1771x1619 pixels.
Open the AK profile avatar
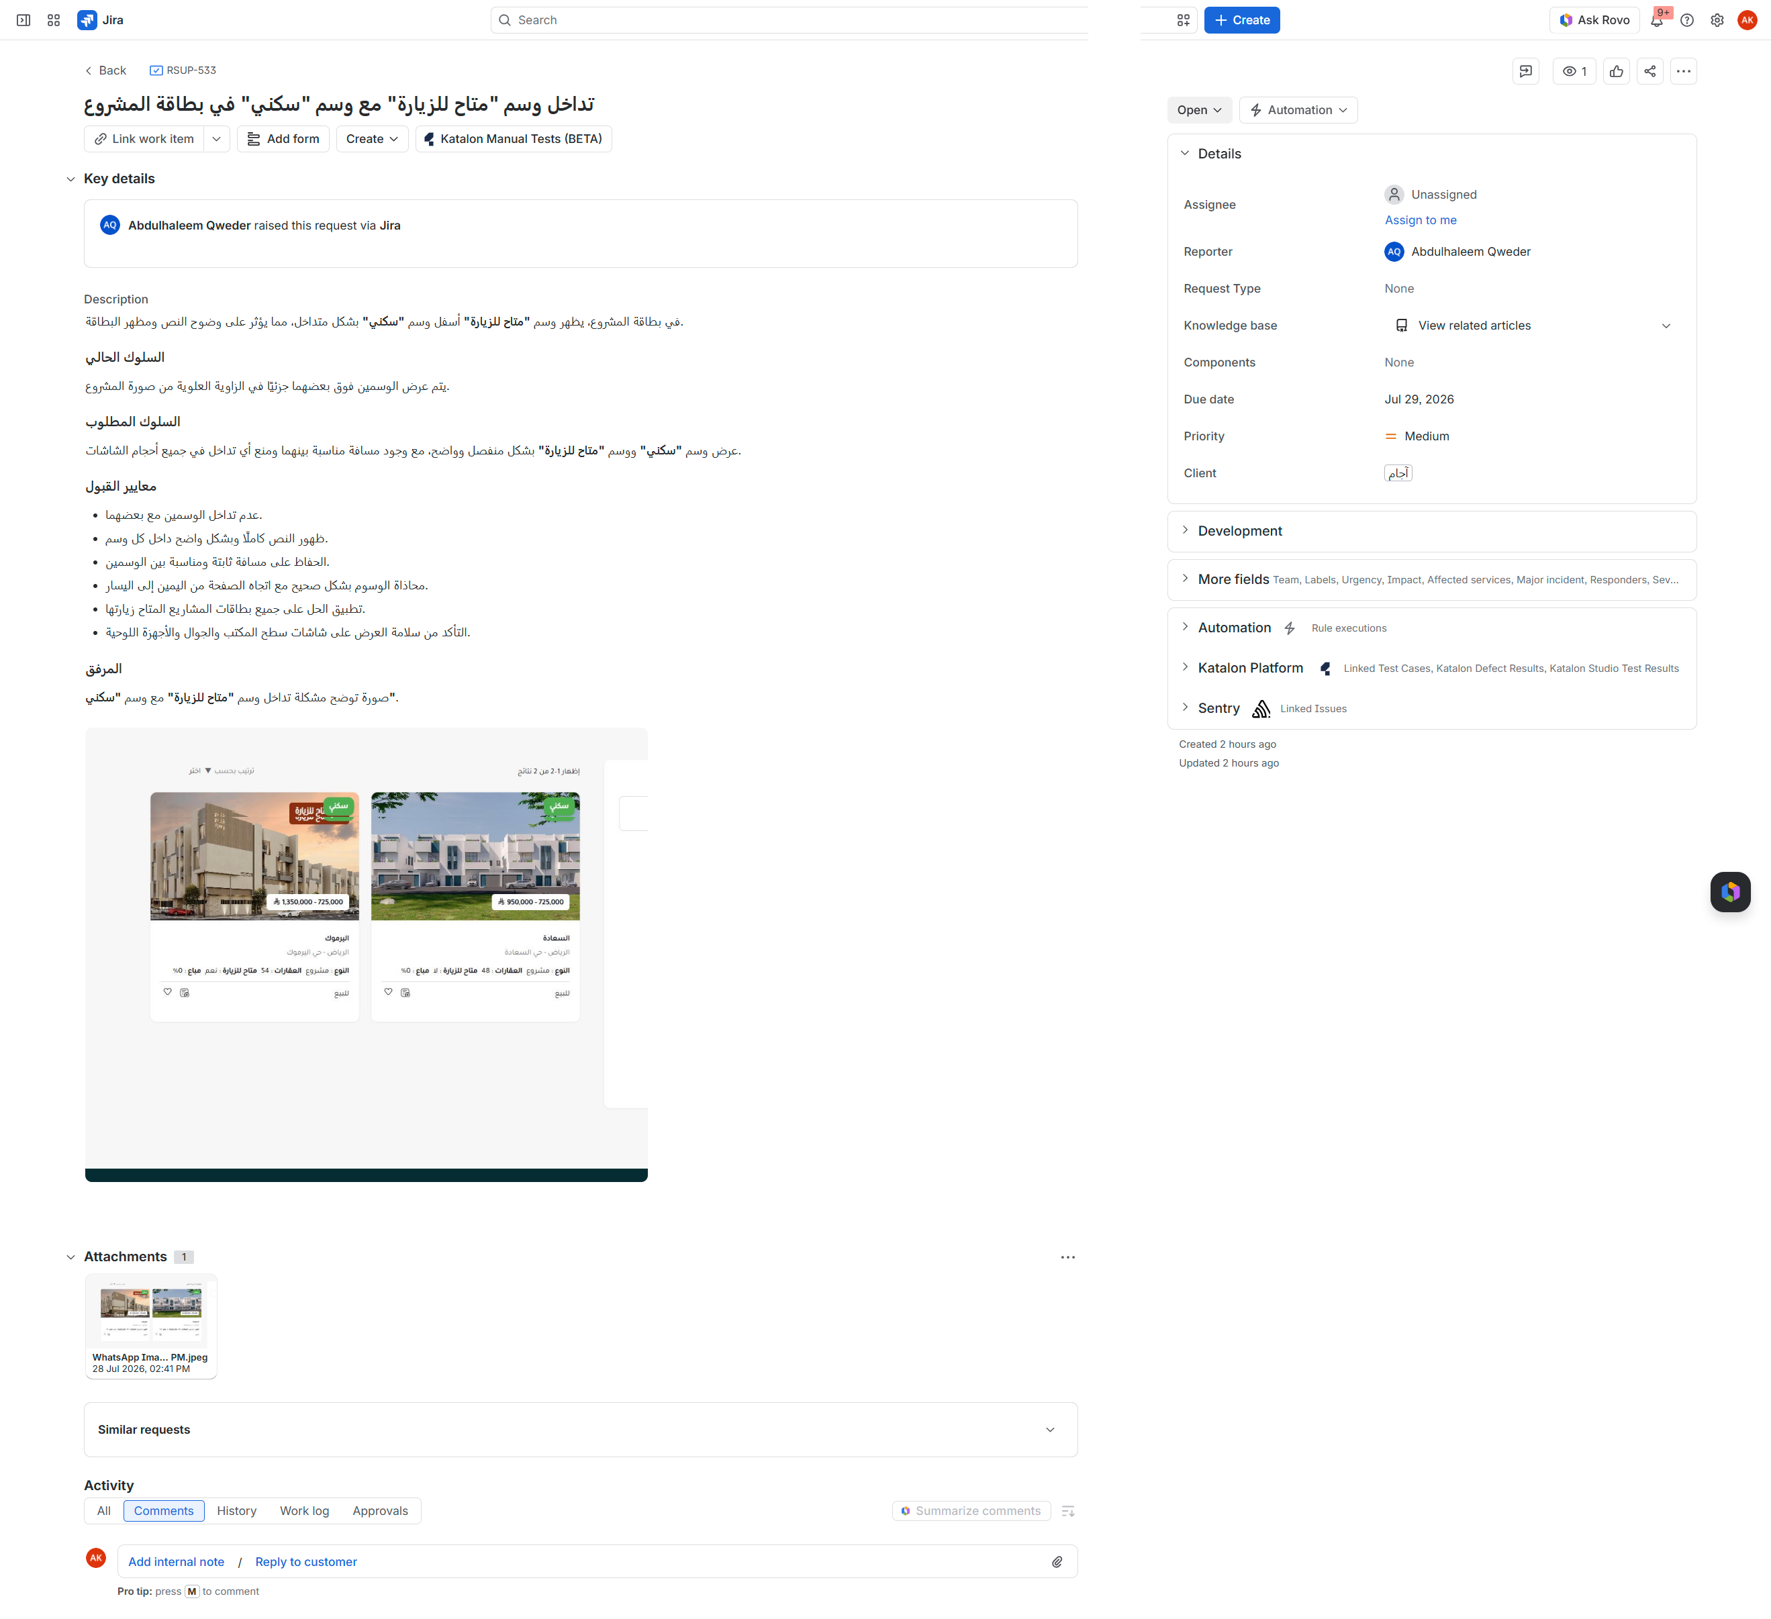coord(1748,20)
